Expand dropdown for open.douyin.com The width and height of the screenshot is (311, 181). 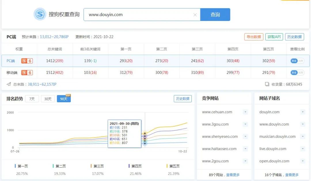click(303, 161)
